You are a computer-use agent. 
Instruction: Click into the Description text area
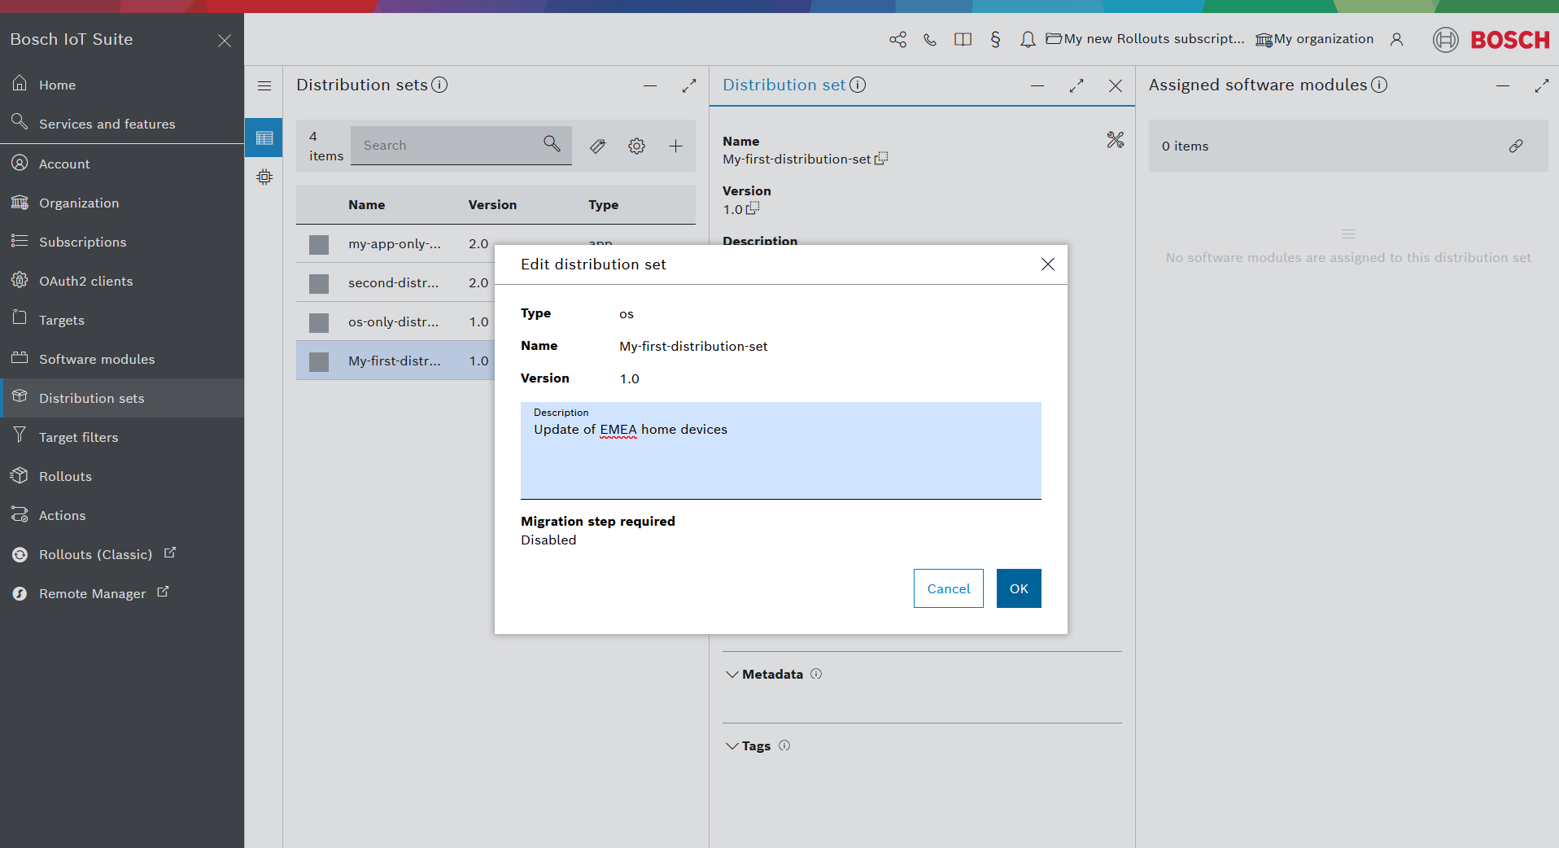pos(781,451)
